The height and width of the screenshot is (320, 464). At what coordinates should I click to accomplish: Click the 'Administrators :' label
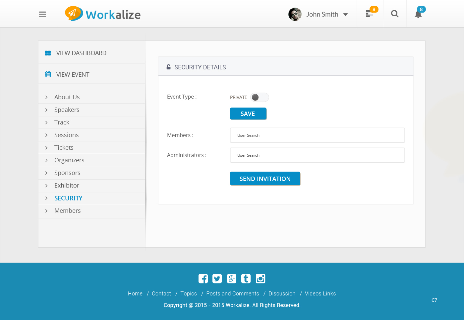coord(187,155)
